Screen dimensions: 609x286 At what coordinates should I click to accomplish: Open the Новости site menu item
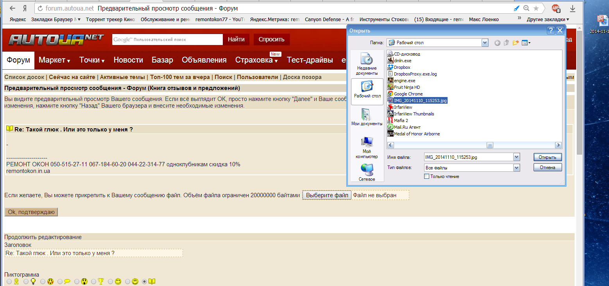(x=128, y=60)
